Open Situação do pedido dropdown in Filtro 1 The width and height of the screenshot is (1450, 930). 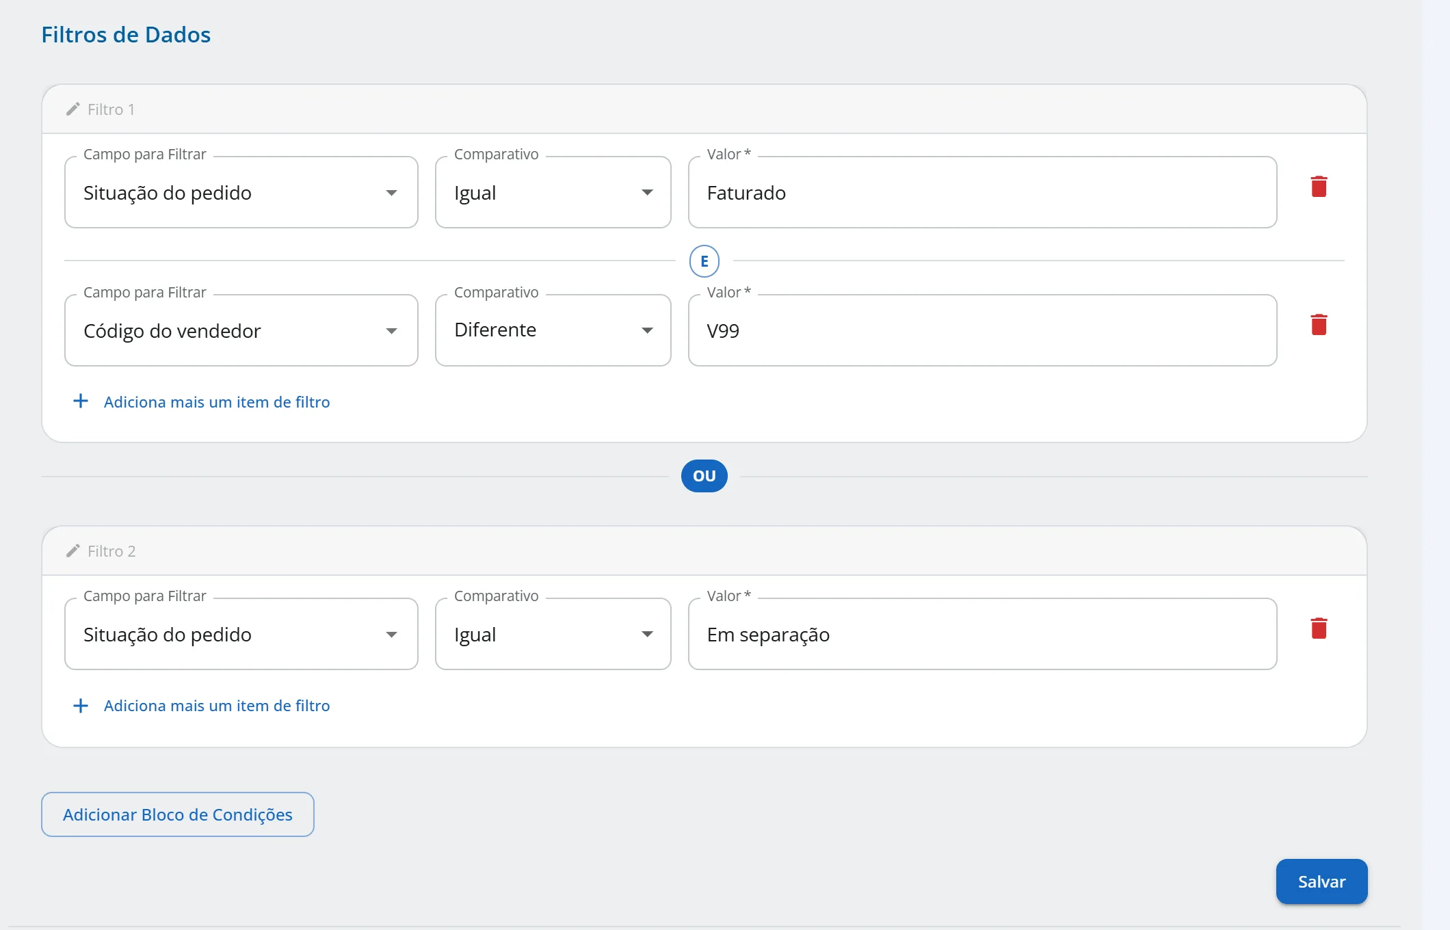(241, 192)
